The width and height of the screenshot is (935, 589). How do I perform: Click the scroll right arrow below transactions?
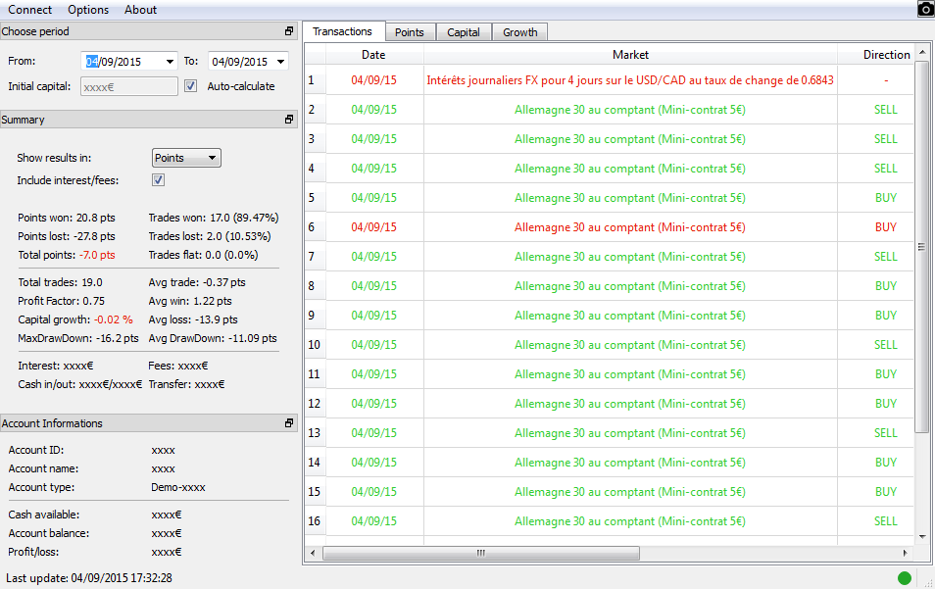(906, 554)
